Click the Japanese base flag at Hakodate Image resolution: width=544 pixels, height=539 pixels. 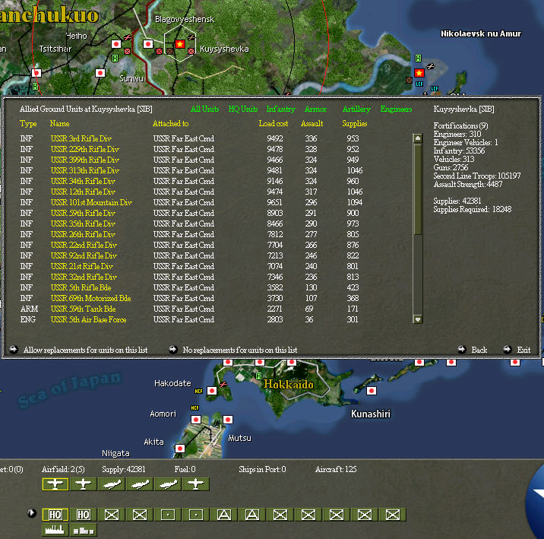212,391
